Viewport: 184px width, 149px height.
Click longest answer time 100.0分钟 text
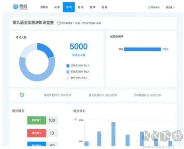103,95
